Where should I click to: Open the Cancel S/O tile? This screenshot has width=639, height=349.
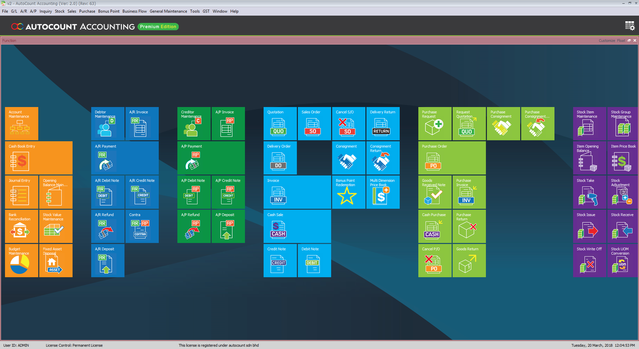348,124
